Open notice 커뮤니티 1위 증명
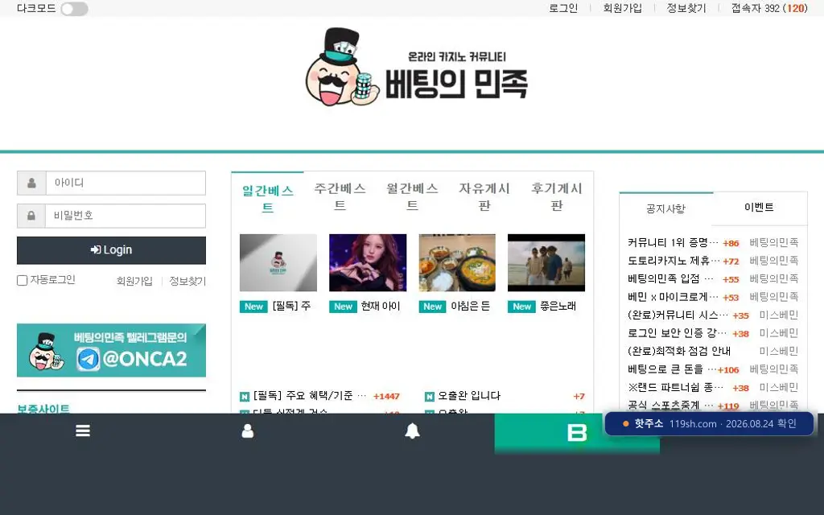The width and height of the screenshot is (824, 515). [673, 243]
